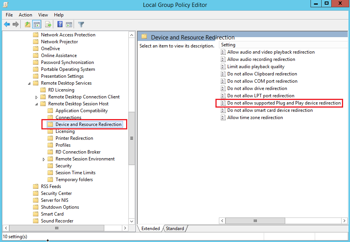The width and height of the screenshot is (350, 242).
Task: Click tree pane horizontal scroll right arrow
Action: pos(125,228)
